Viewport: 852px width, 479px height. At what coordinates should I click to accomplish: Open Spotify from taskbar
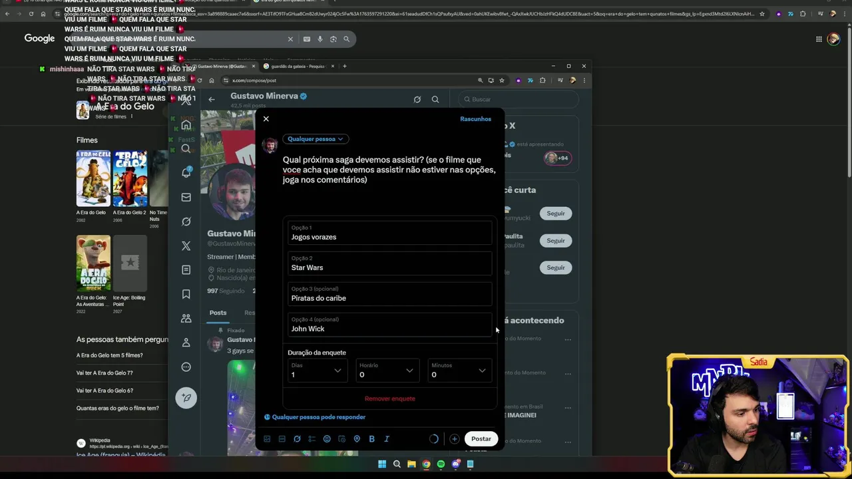(x=441, y=464)
